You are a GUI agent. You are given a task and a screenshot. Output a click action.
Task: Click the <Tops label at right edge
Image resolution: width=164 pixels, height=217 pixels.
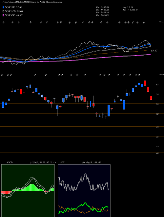(x=161, y=22)
